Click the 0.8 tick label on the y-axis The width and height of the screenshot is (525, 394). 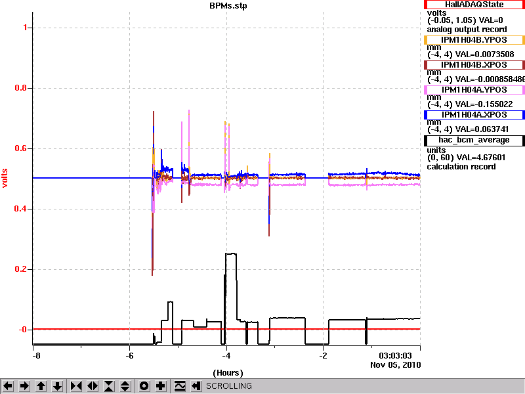[21, 89]
